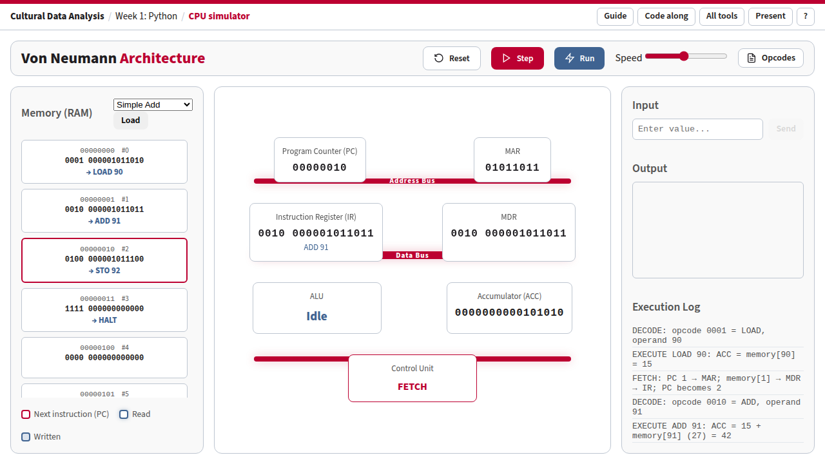Click the "Next instruction (PC)" legend item
The image size is (825, 464).
(65, 414)
